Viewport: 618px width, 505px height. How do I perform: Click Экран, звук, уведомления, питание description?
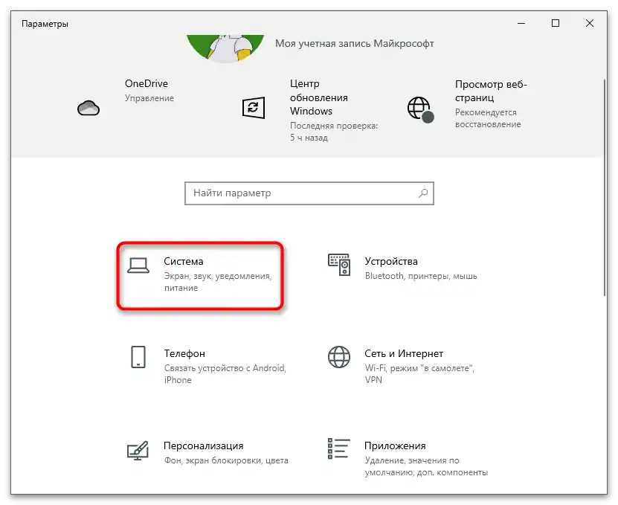[x=218, y=282]
